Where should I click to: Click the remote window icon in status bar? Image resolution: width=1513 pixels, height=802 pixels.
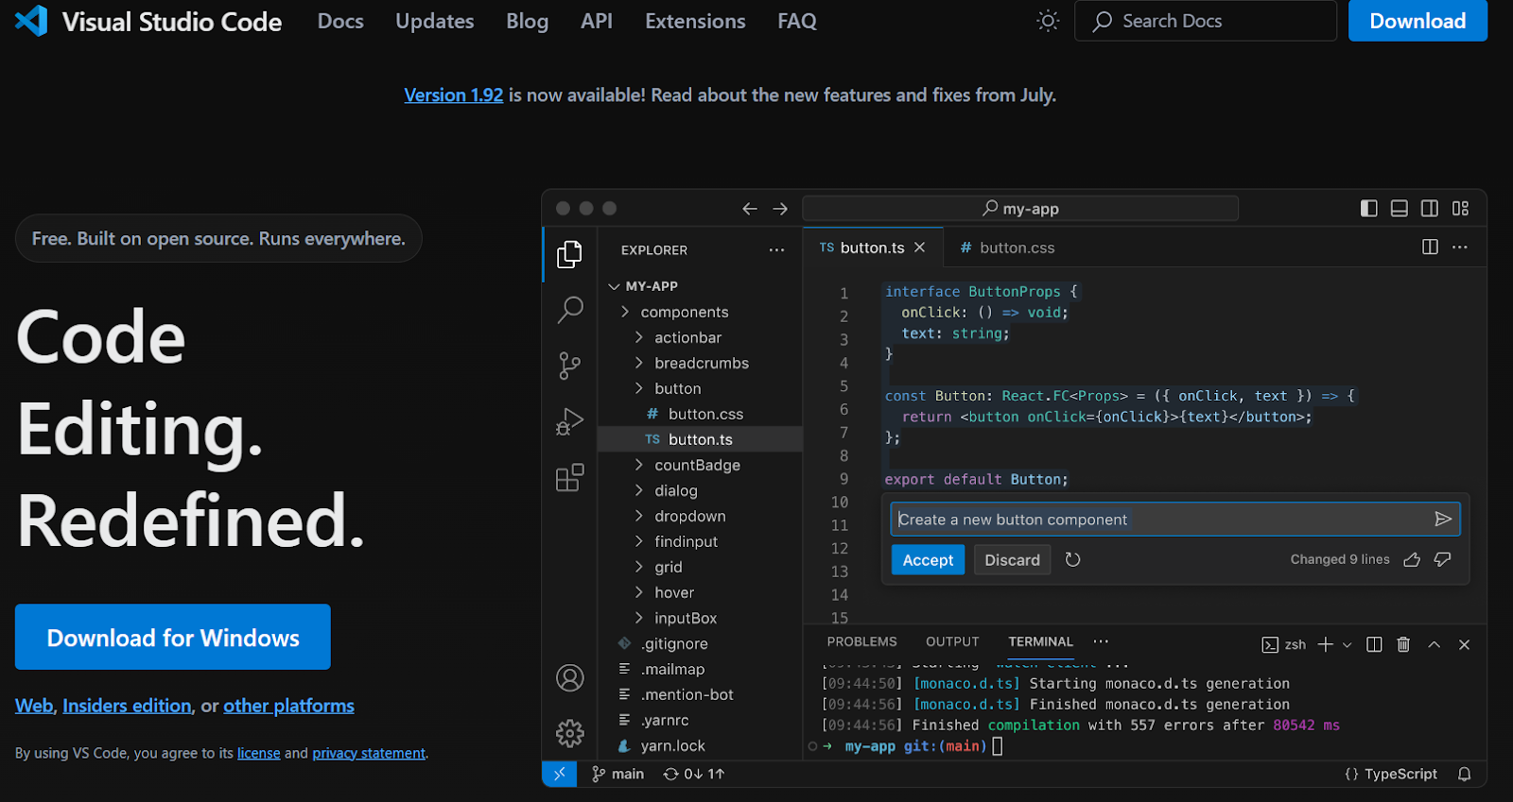(x=560, y=774)
